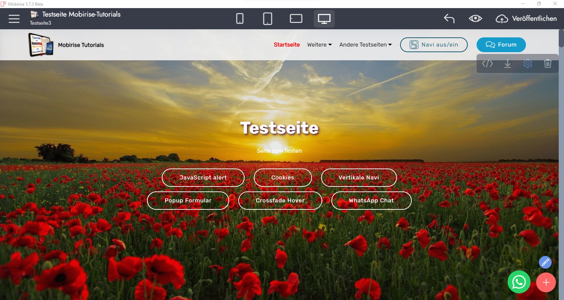
Task: Switch to mobile phone preview
Action: point(240,19)
